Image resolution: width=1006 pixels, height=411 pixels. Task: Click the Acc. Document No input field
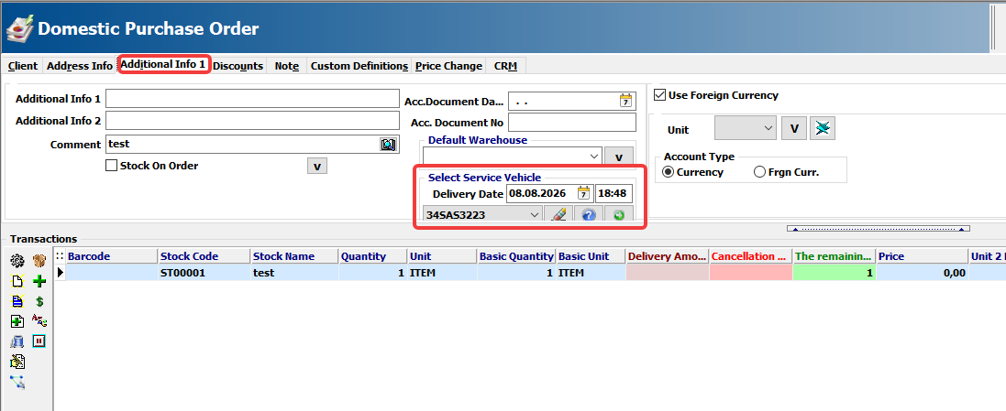pyautogui.click(x=572, y=123)
